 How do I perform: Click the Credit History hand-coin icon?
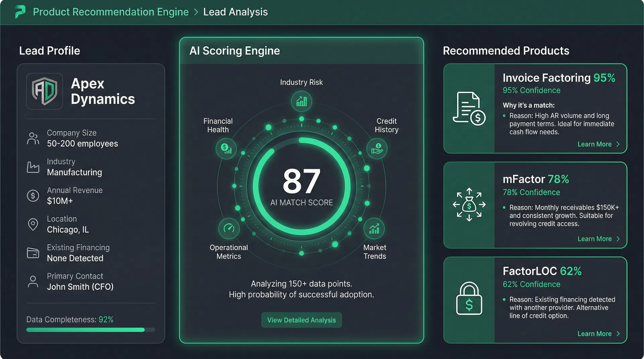[377, 149]
